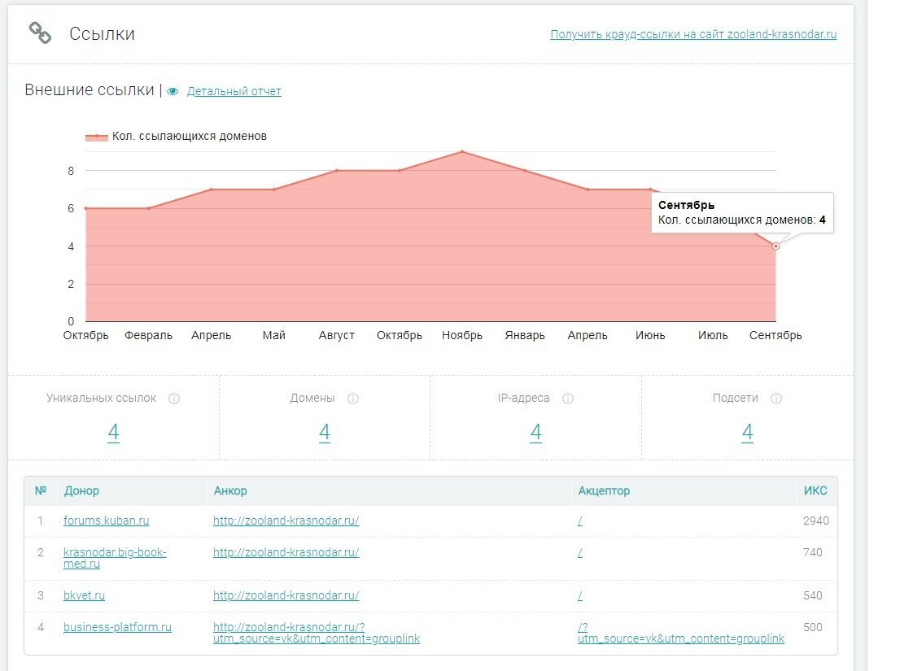This screenshot has height=671, width=913.
Task: Click the Донор column header
Action: click(82, 491)
